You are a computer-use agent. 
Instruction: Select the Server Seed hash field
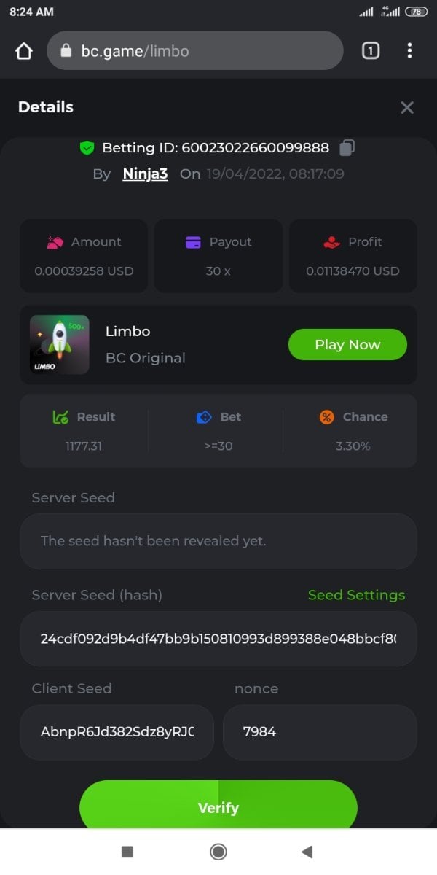pos(219,639)
